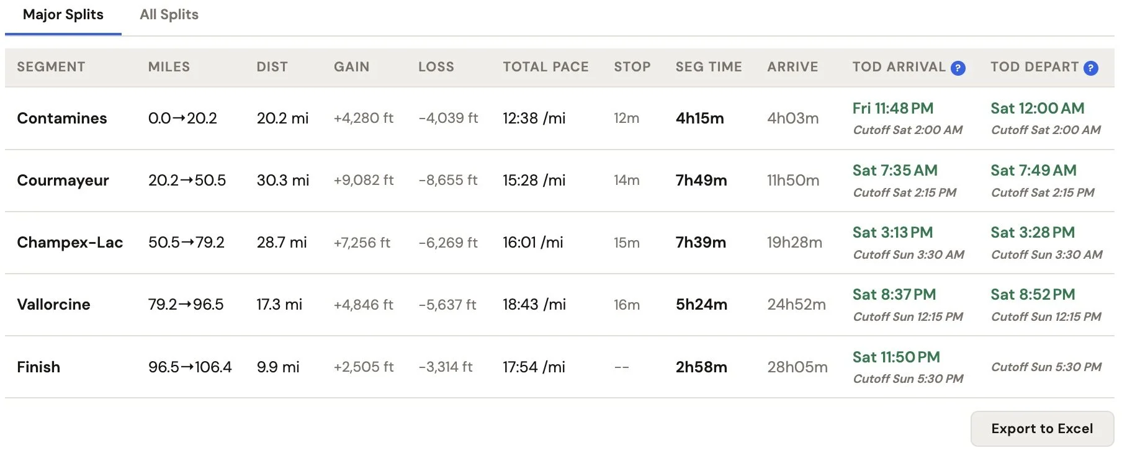This screenshot has height=453, width=1122.
Task: Click the SEG TIME column header
Action: pos(709,67)
